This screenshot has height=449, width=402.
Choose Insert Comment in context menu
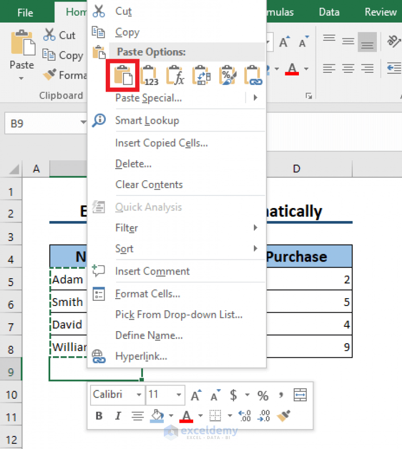tap(176, 271)
